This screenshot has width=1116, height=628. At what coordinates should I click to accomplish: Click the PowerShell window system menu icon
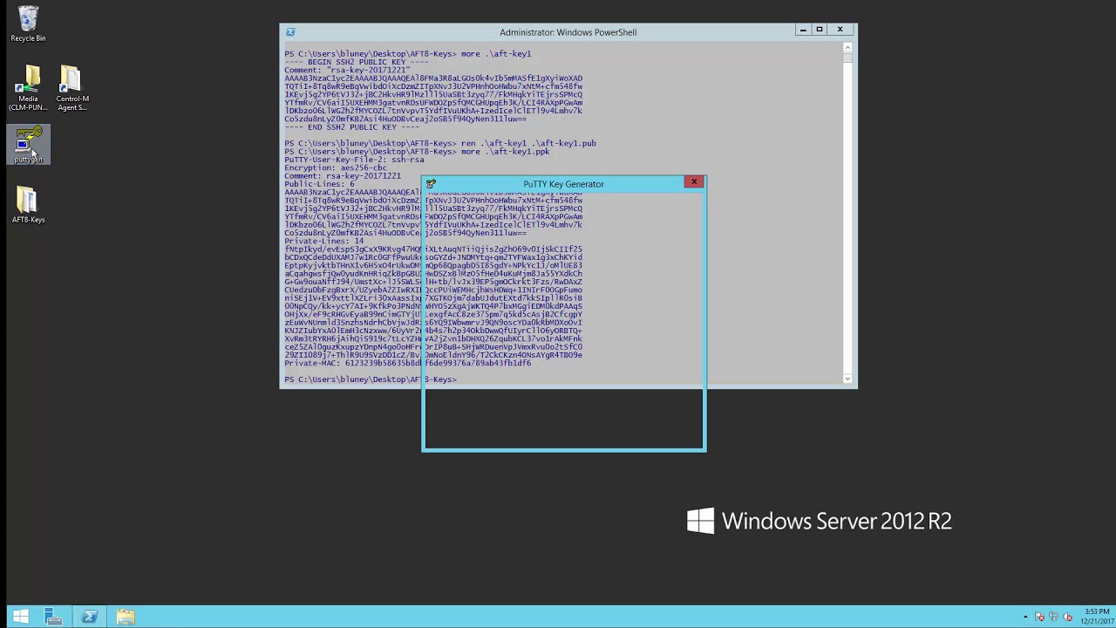click(x=290, y=32)
